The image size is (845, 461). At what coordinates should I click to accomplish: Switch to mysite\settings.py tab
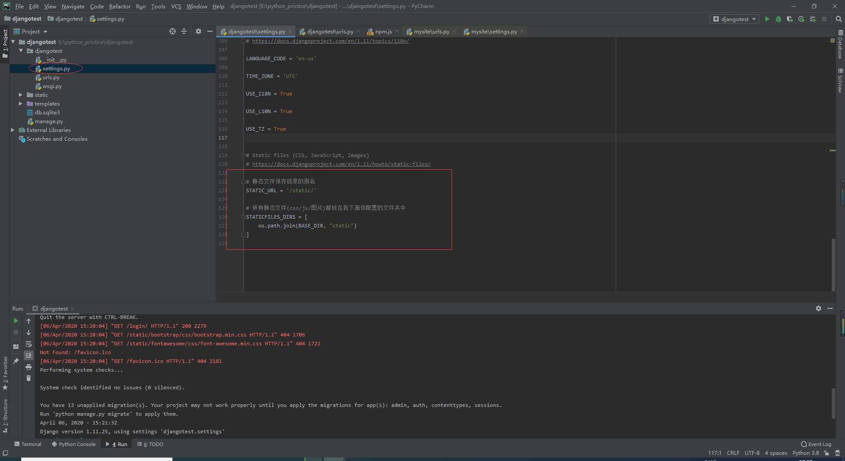coord(494,31)
